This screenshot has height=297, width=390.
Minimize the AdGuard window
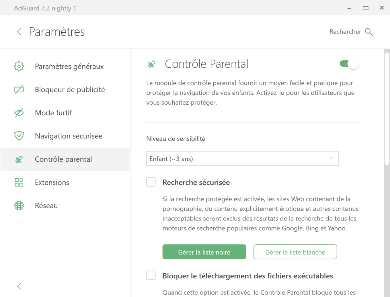[349, 8]
